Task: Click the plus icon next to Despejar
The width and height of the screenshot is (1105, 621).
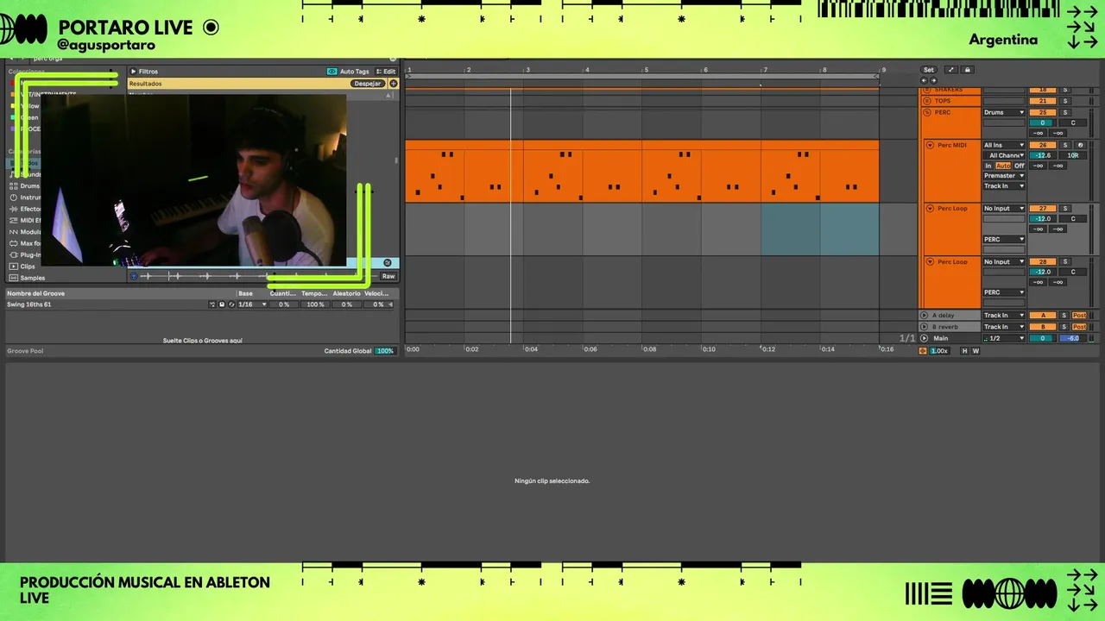Action: click(394, 84)
